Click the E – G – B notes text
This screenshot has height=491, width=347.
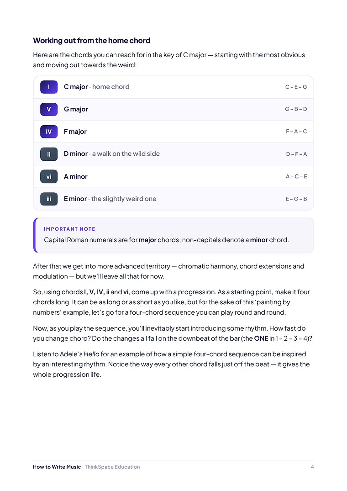tap(296, 199)
